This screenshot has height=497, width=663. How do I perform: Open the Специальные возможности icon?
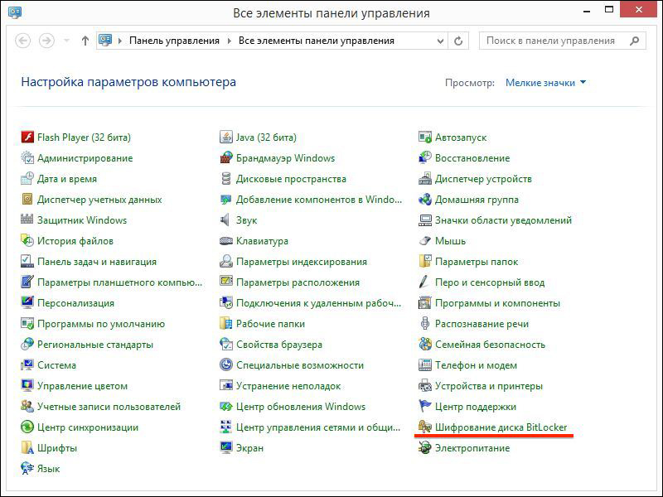click(x=226, y=364)
